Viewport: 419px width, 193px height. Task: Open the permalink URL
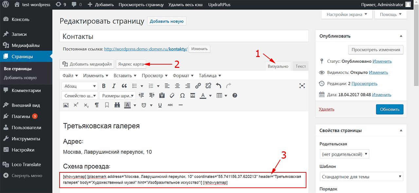point(146,49)
